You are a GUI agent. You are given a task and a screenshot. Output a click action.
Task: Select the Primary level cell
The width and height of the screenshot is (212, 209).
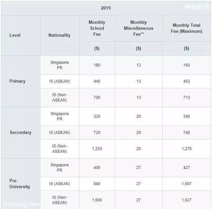(x=18, y=81)
